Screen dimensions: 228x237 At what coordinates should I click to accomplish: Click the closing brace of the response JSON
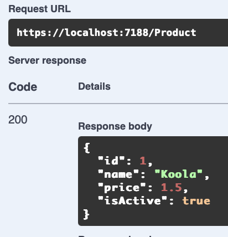coord(86,214)
